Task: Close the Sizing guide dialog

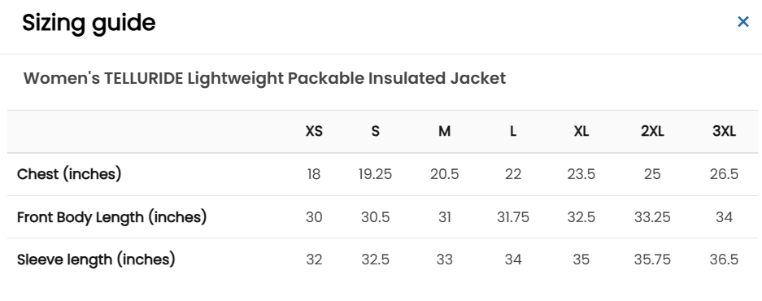Action: pos(743,22)
